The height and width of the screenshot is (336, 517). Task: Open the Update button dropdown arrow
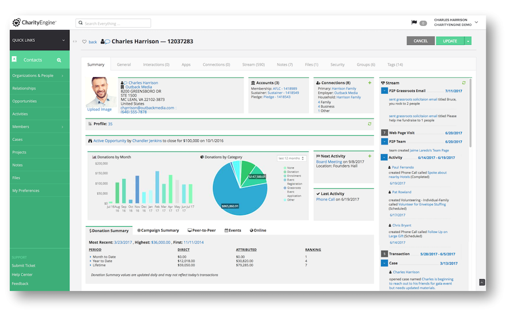click(x=468, y=41)
